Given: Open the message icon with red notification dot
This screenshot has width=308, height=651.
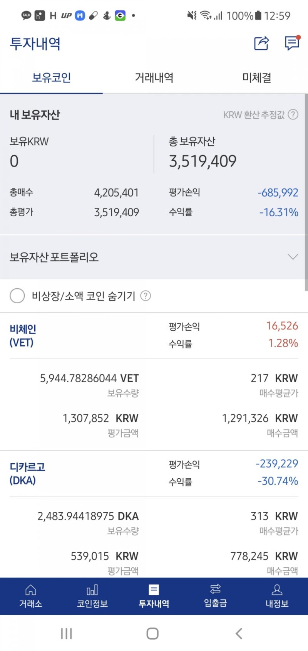Looking at the screenshot, I should click(x=291, y=44).
